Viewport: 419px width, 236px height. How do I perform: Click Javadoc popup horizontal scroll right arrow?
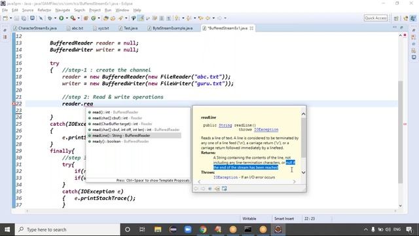click(294, 182)
